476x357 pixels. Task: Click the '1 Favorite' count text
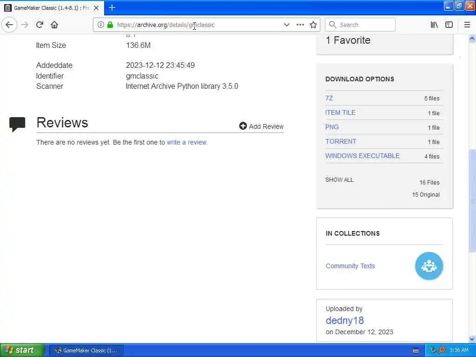pos(348,40)
